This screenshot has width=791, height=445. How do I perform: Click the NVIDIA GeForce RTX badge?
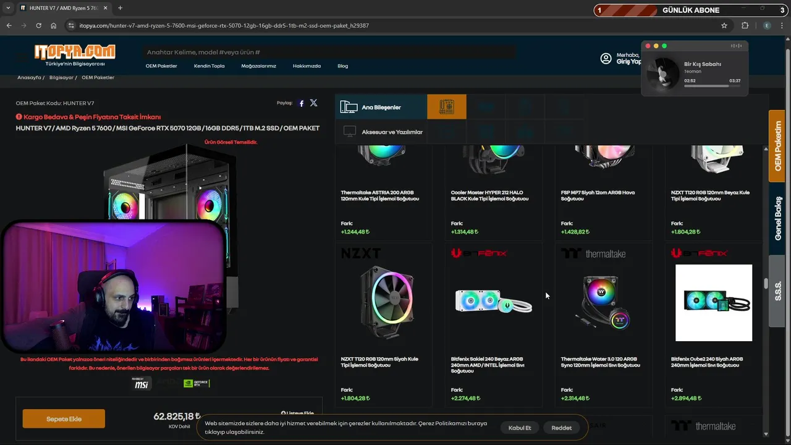(x=197, y=383)
